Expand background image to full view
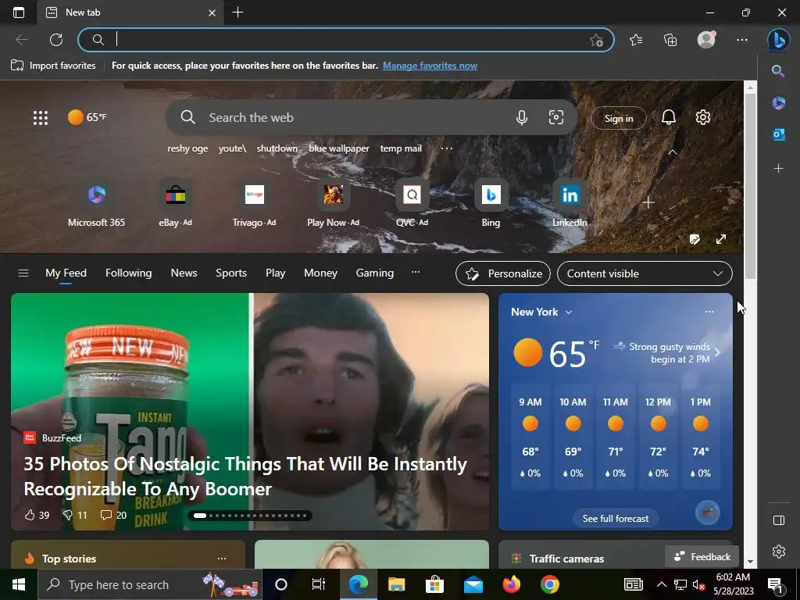 pyautogui.click(x=721, y=239)
